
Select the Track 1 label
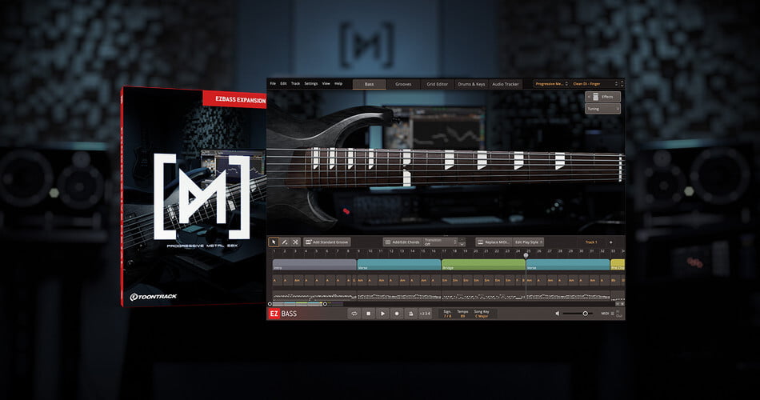pos(591,242)
